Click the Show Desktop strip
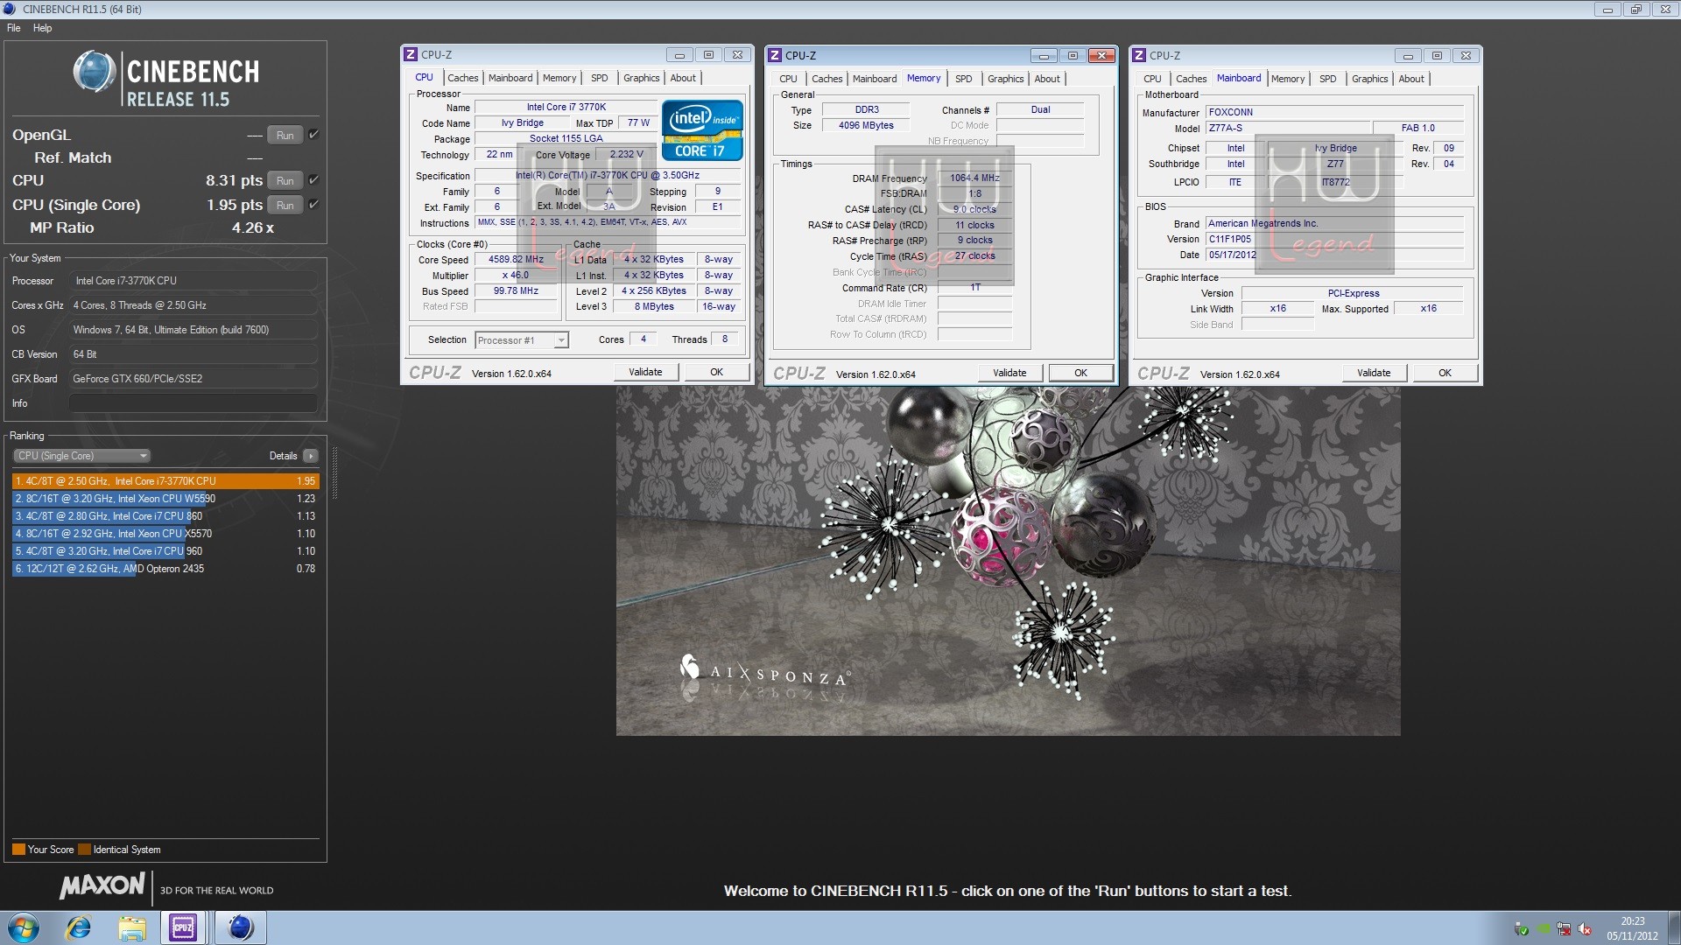The width and height of the screenshot is (1681, 945). [x=1673, y=927]
